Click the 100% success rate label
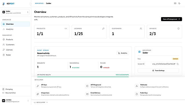Screen dimensions: 185x105 click(122, 75)
